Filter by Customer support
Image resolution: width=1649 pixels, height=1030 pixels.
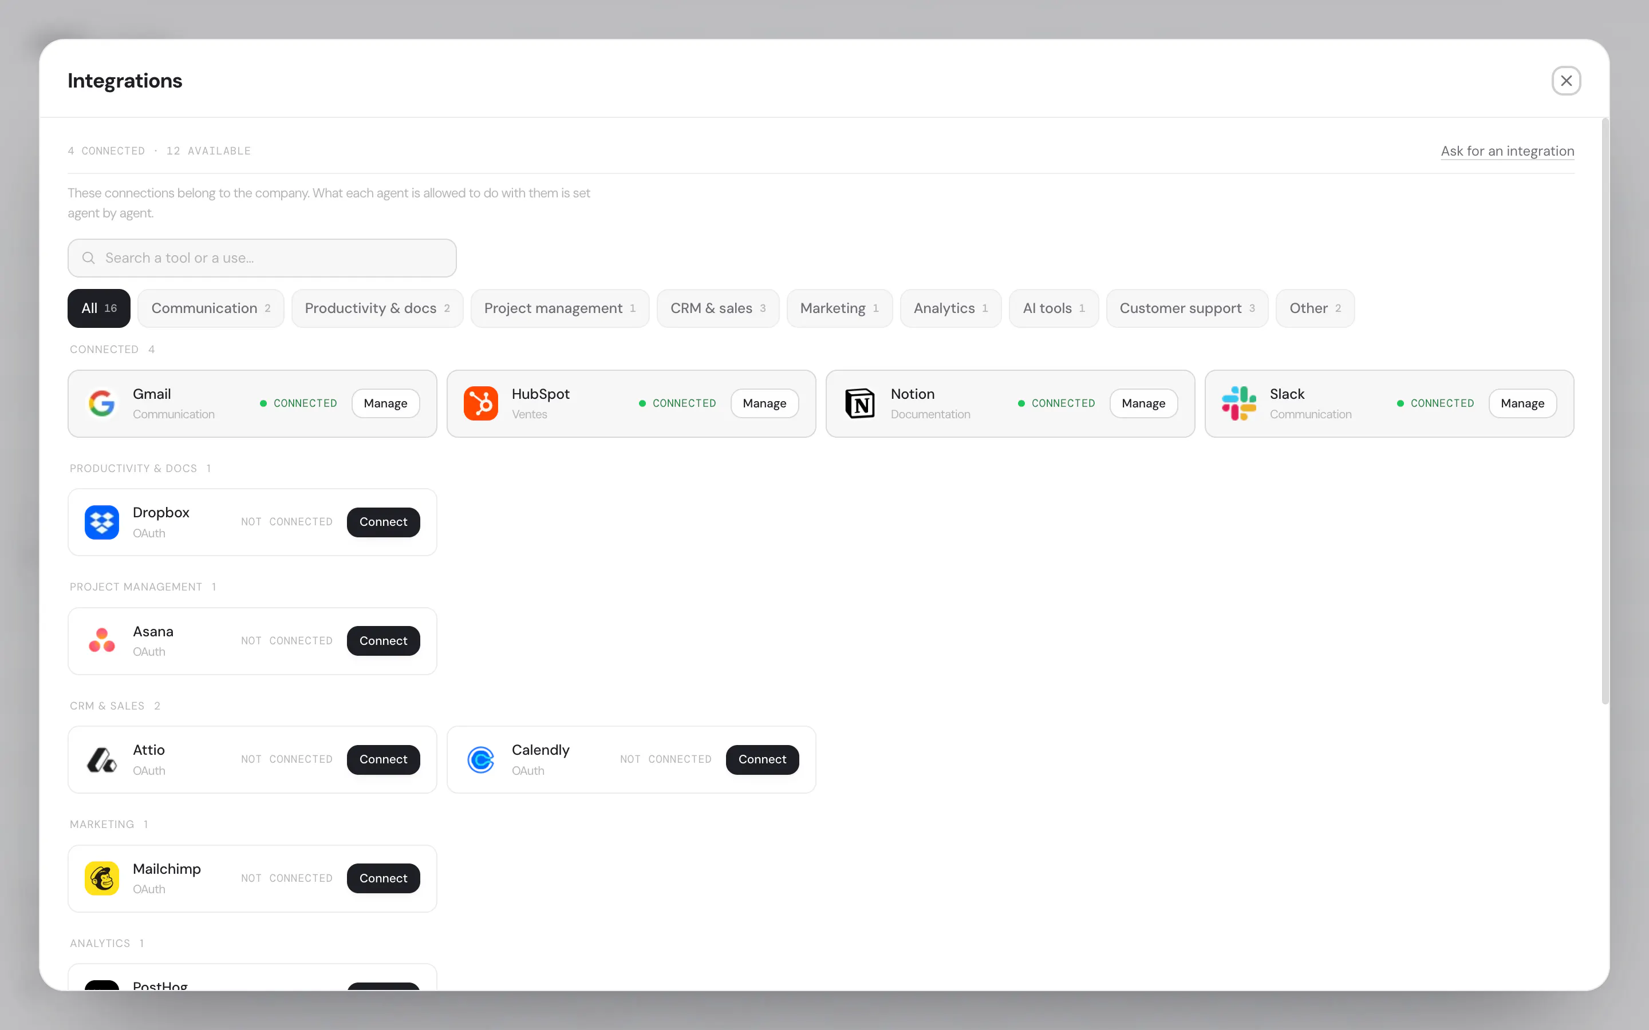[x=1187, y=308]
